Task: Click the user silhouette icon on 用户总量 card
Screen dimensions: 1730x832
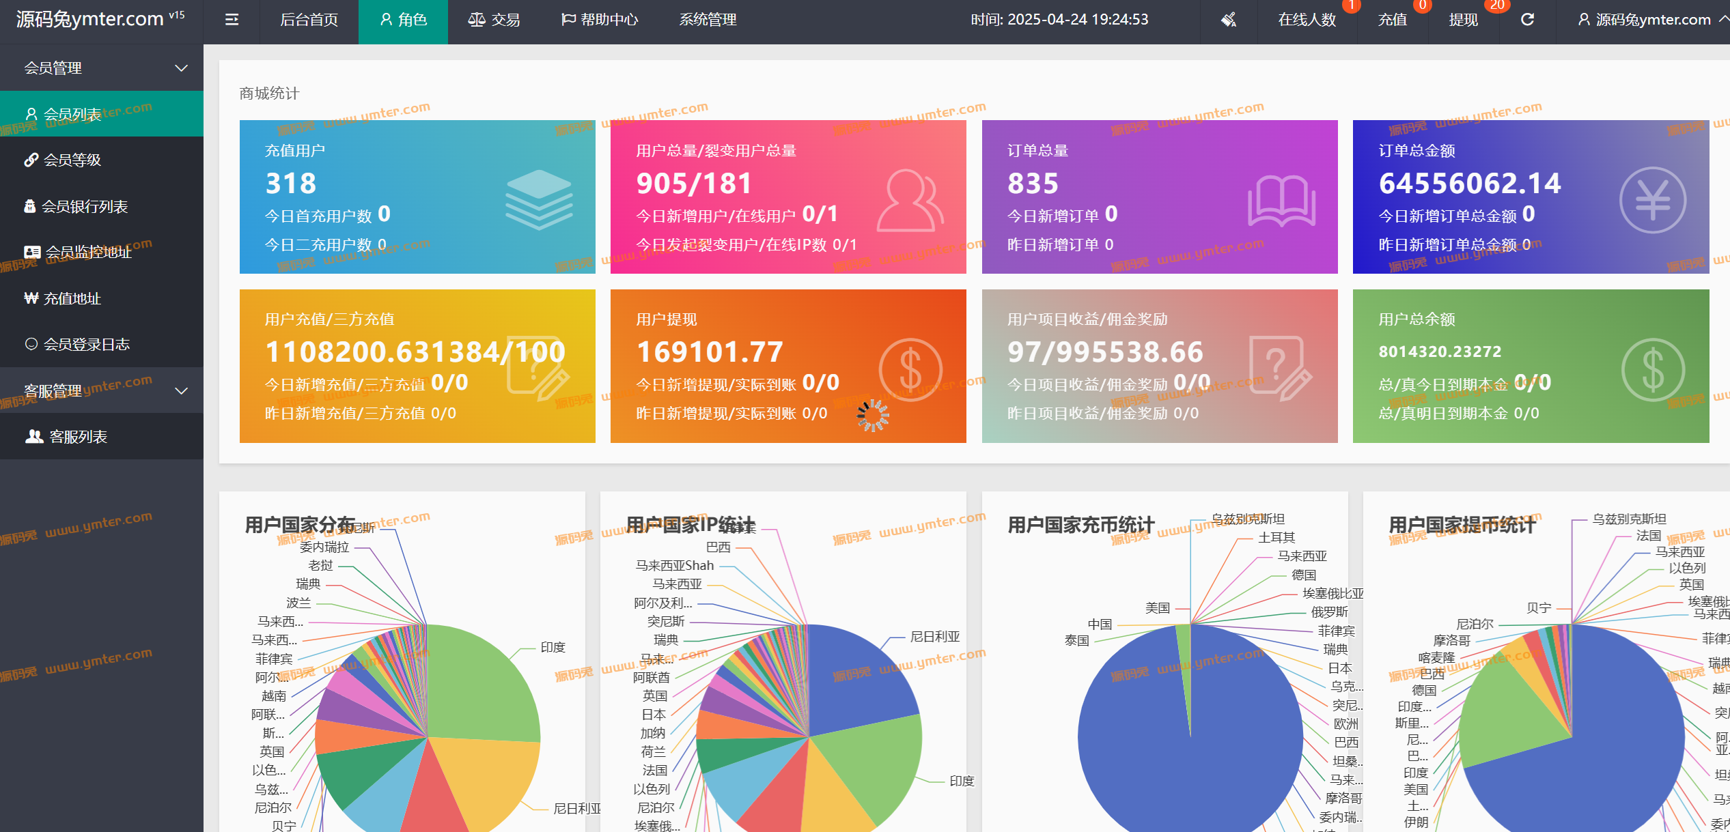Action: [x=910, y=200]
